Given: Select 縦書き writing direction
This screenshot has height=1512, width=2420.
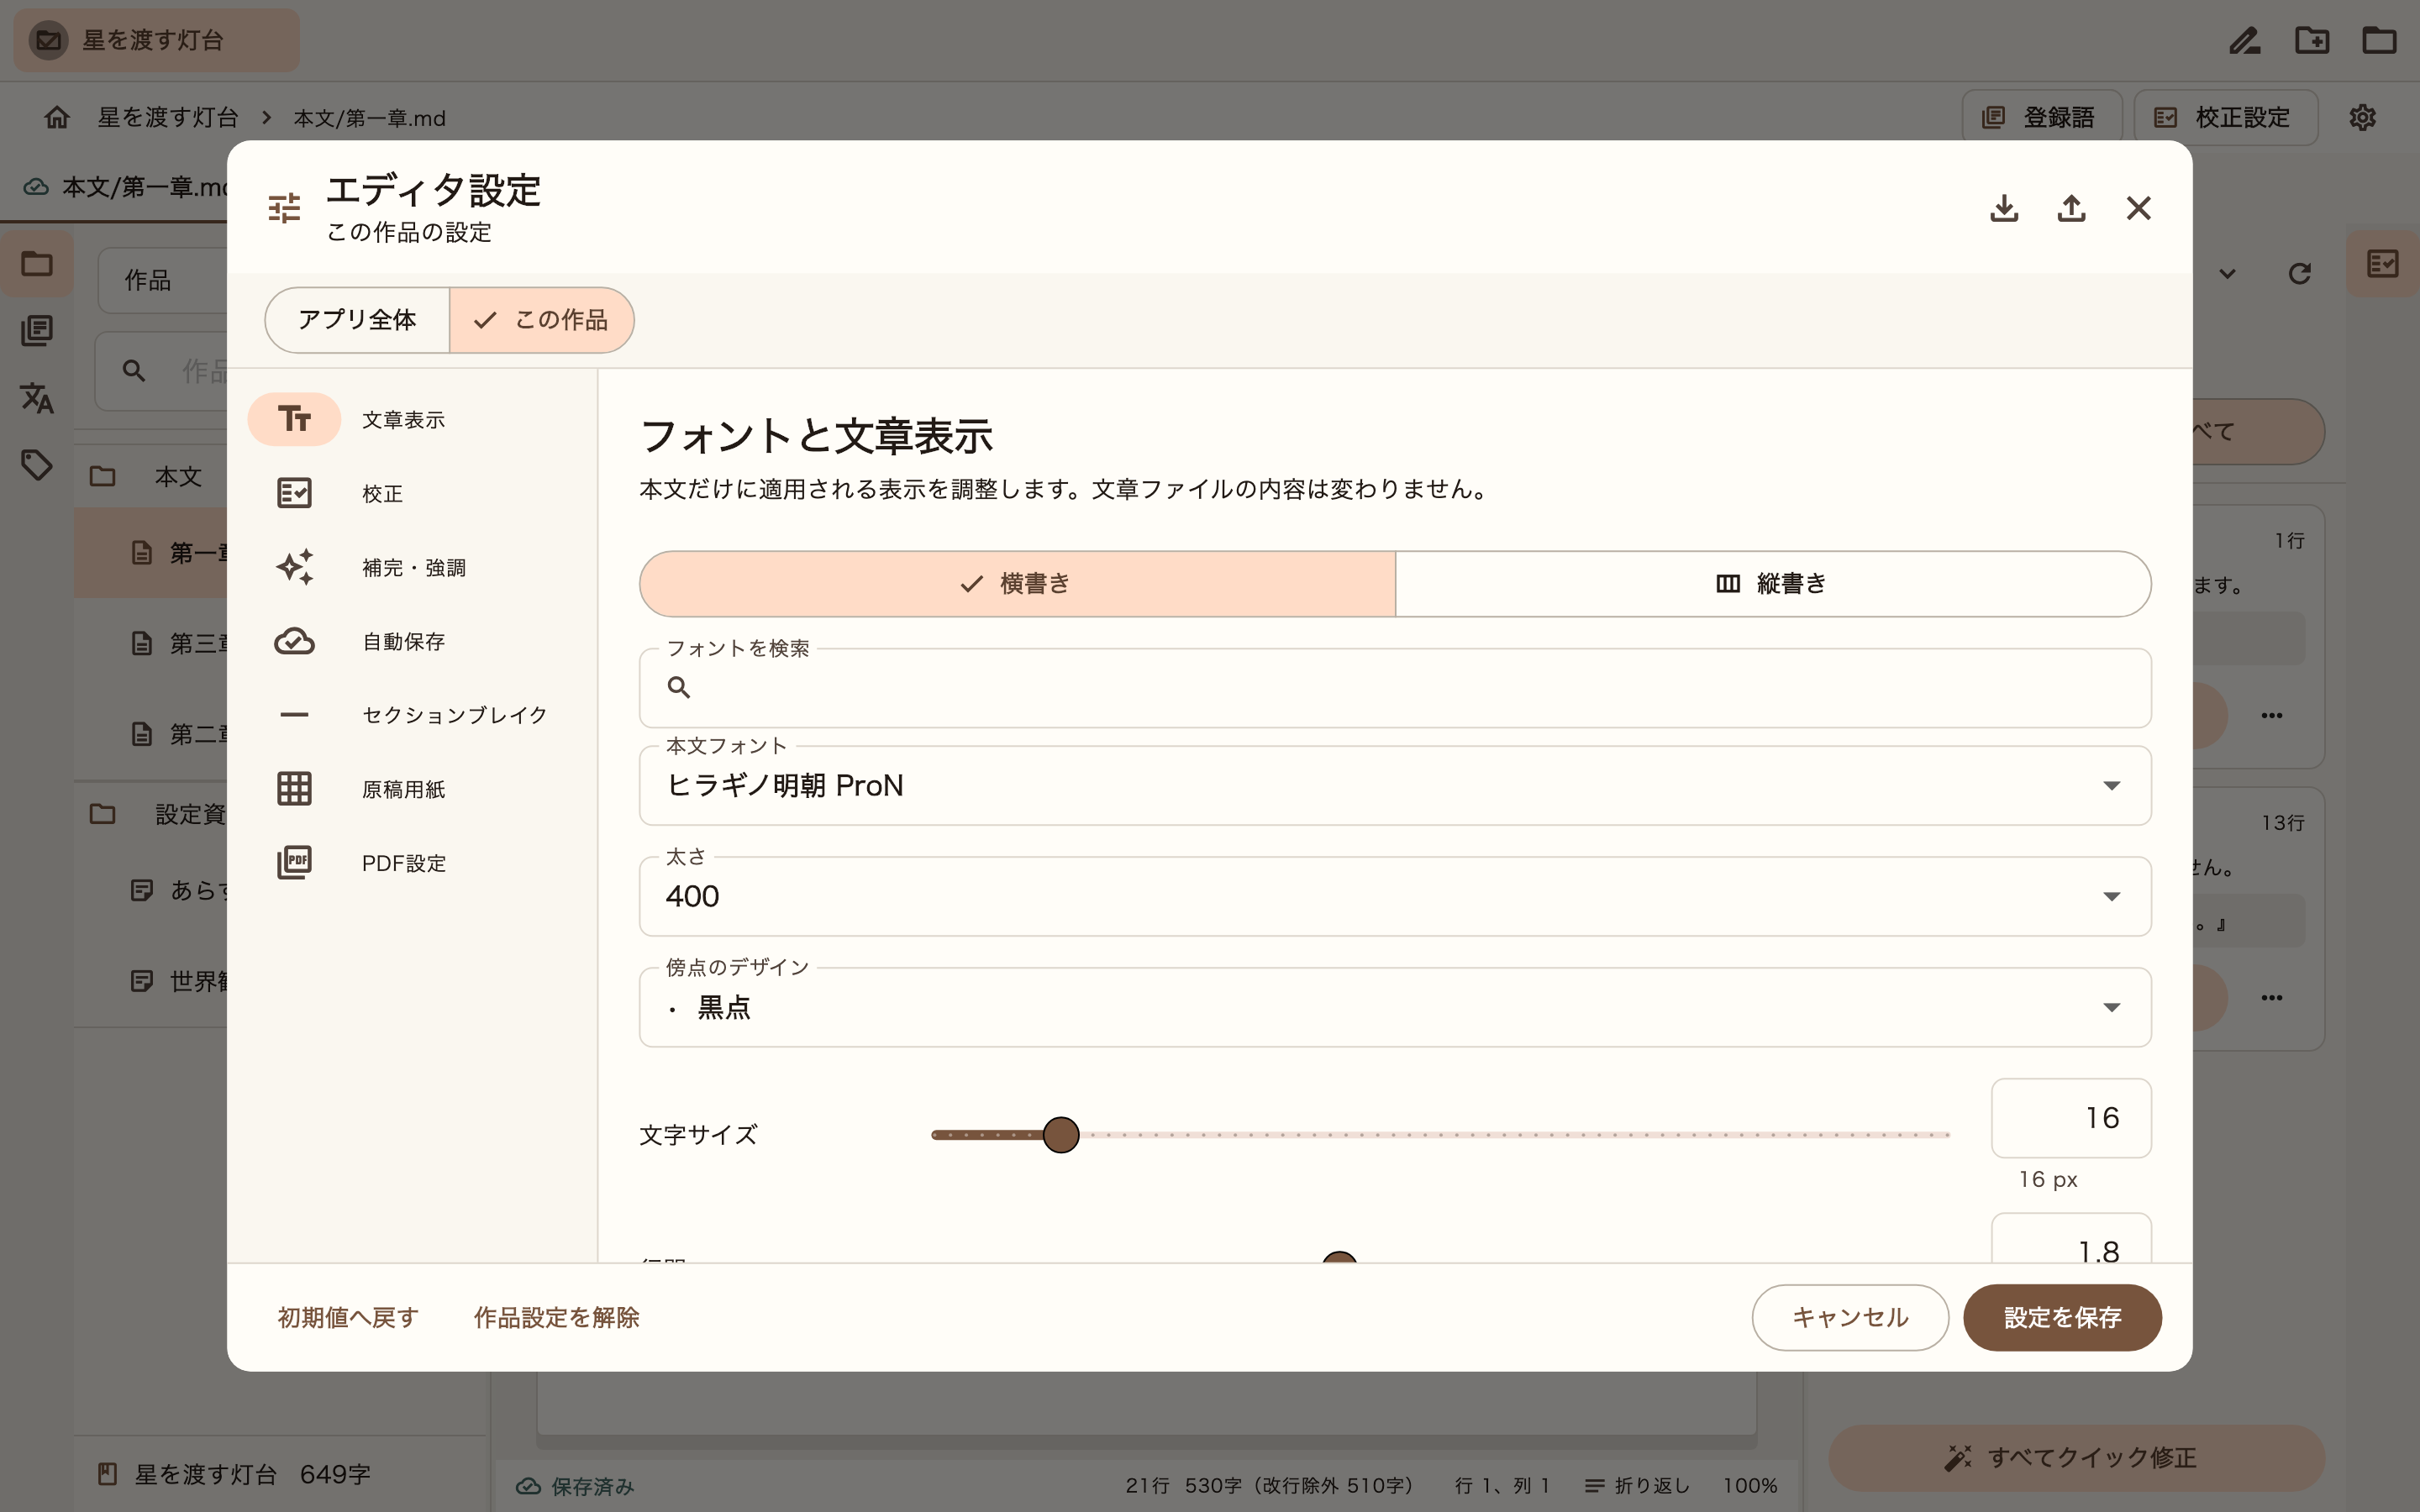Looking at the screenshot, I should (x=1773, y=584).
